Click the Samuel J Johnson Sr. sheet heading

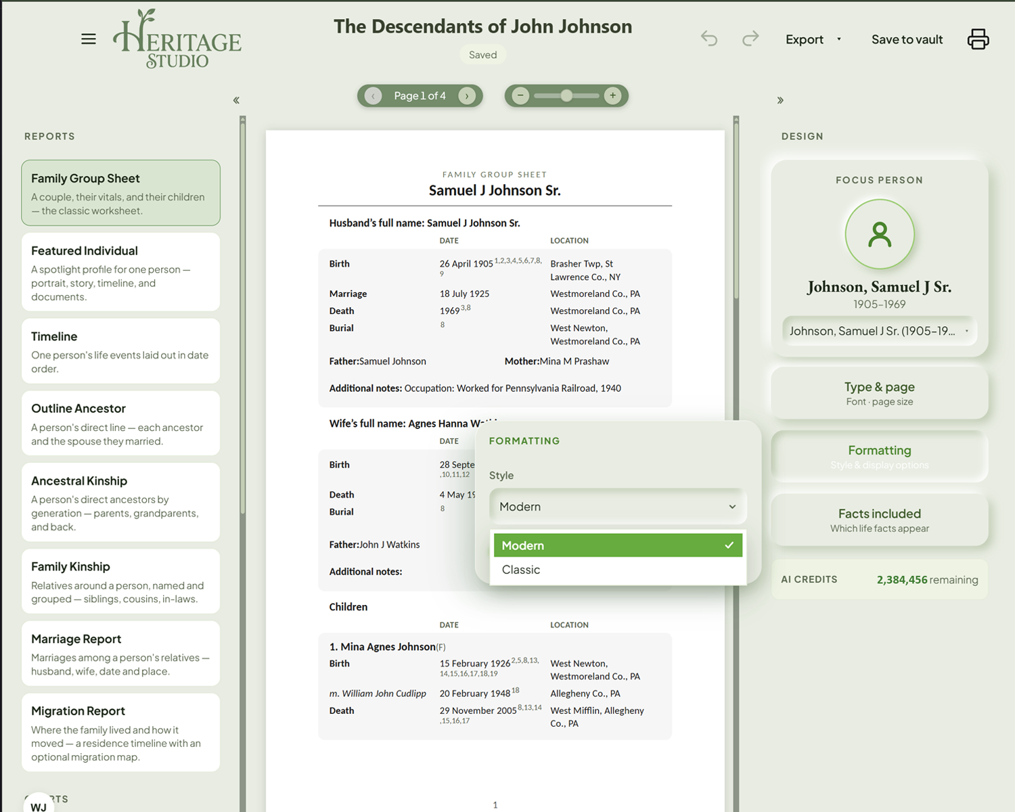495,191
